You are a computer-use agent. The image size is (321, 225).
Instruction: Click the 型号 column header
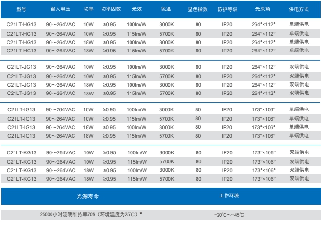[22, 9]
